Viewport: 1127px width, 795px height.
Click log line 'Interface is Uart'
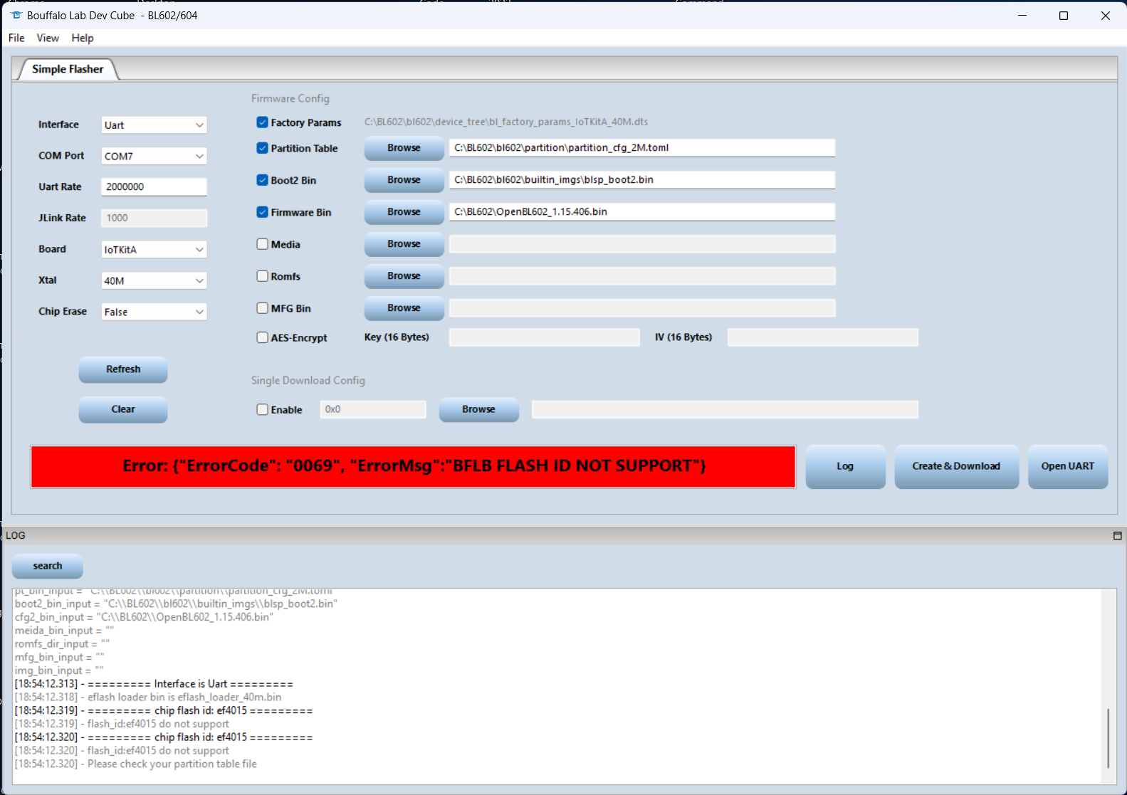(x=154, y=684)
